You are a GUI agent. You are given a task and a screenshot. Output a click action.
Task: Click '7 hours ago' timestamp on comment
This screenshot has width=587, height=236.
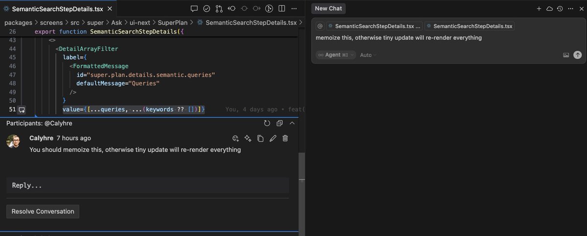(x=73, y=138)
